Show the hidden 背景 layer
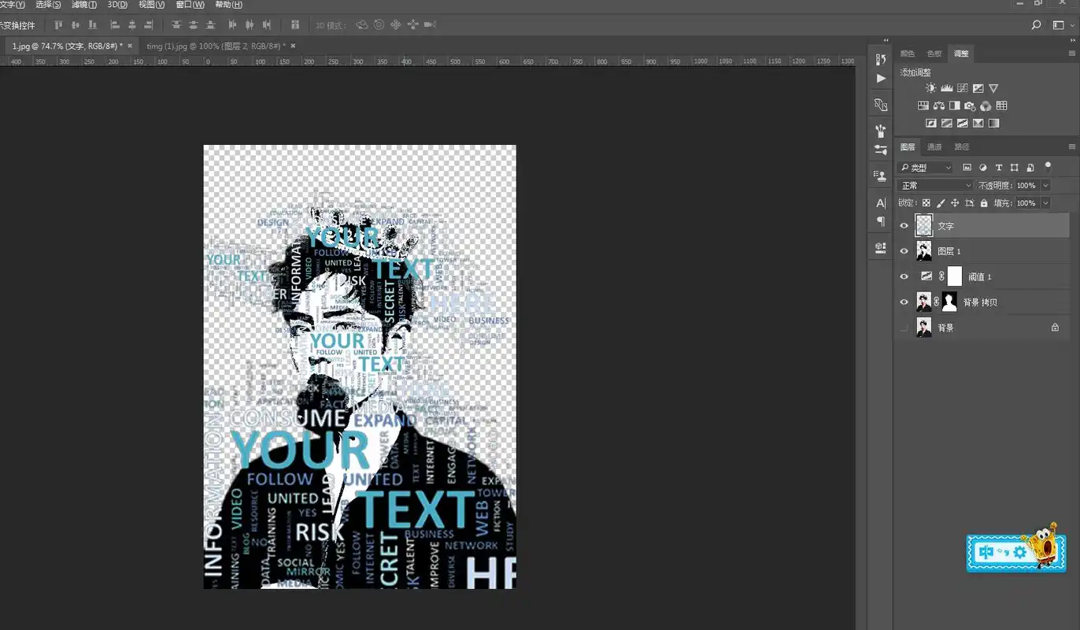 [904, 328]
